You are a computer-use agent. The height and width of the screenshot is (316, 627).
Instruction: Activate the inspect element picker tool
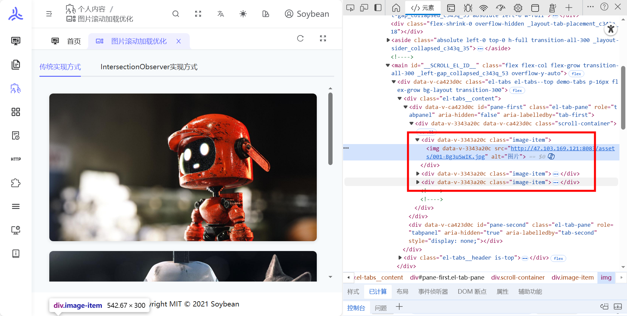350,7
